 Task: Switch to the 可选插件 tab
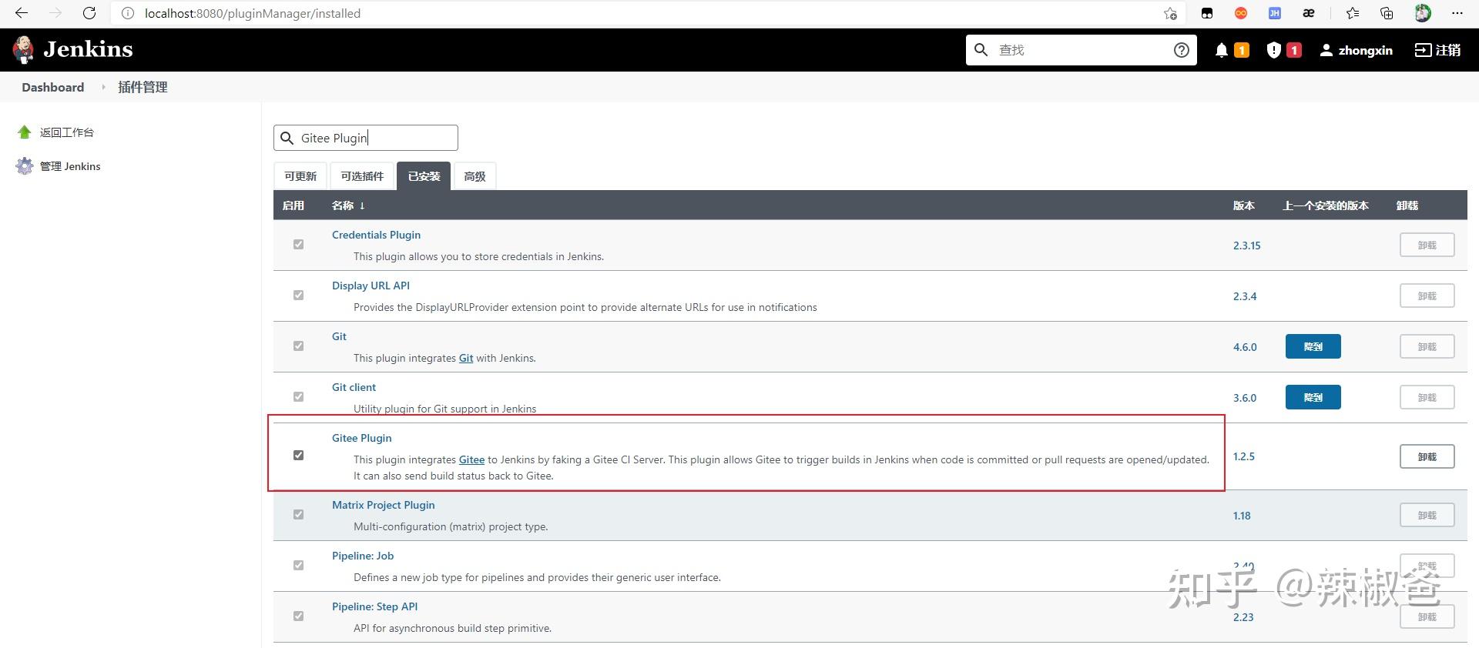point(362,176)
